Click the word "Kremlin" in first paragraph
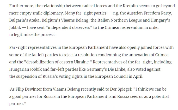This screenshot has width=178, height=110. (130, 6)
